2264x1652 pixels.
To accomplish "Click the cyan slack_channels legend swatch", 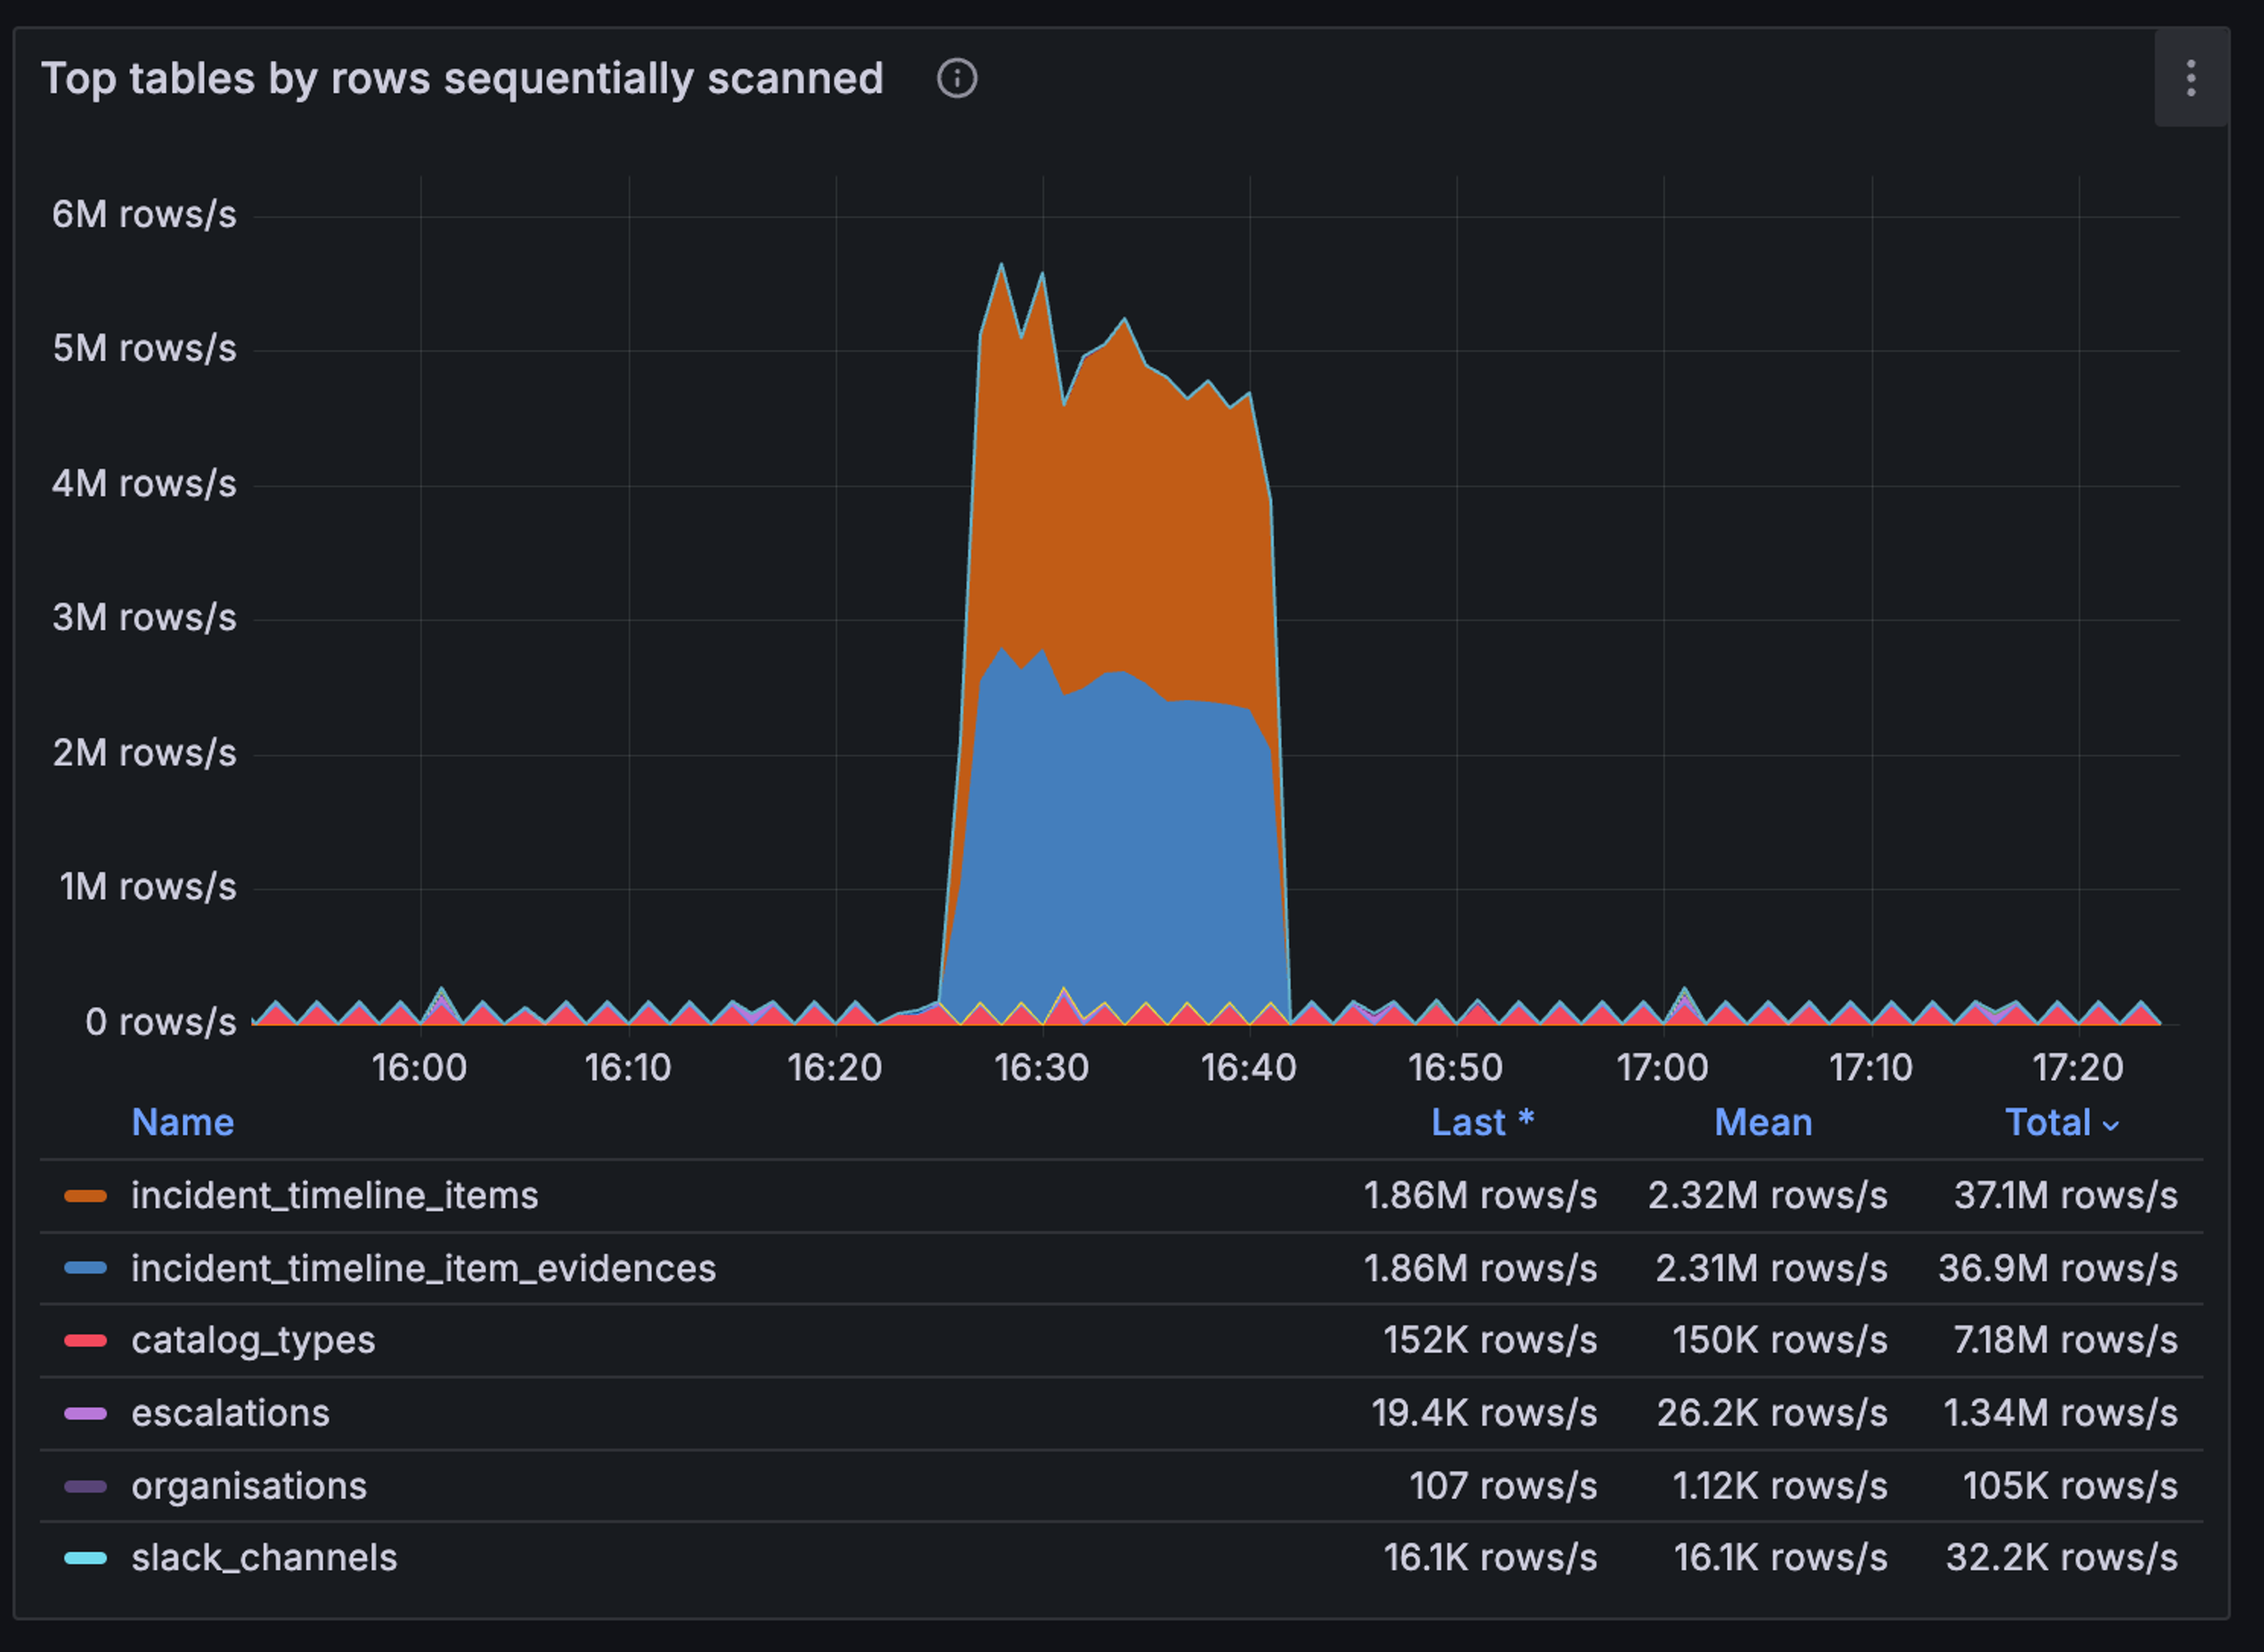I will (x=85, y=1558).
